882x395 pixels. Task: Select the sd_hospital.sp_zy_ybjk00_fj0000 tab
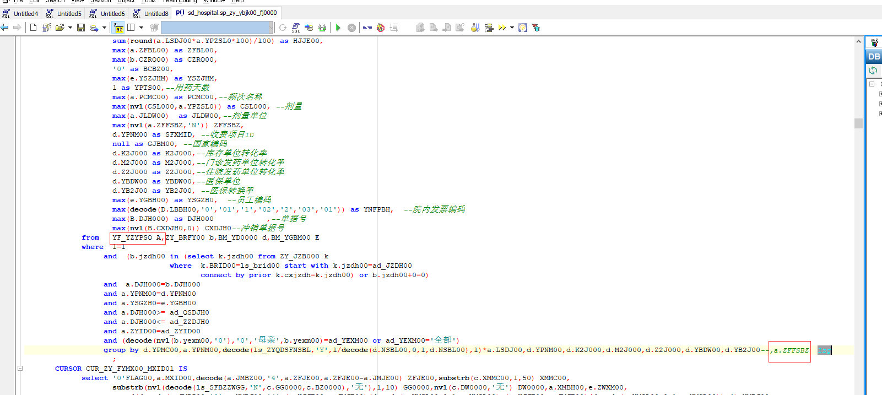[227, 13]
